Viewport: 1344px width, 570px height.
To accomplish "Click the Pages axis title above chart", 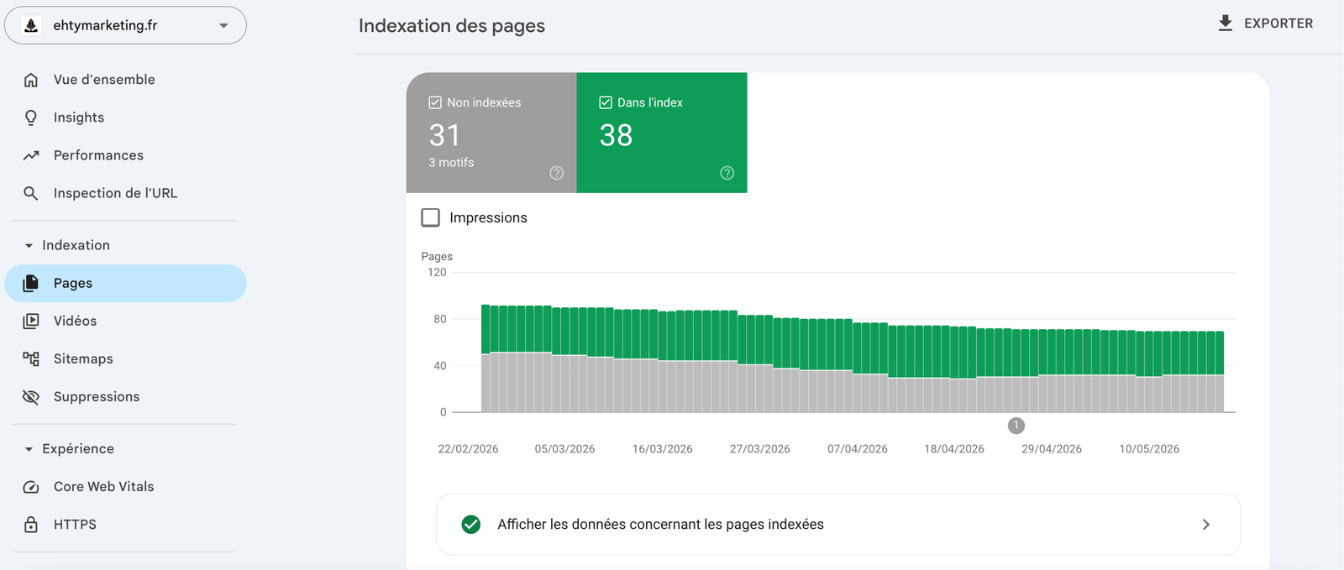I will coord(437,256).
